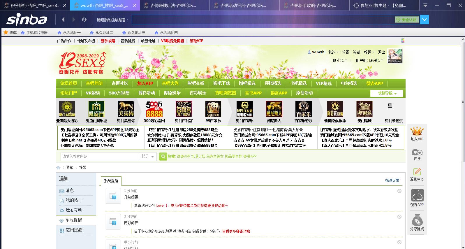465x249 pixels.
Task: Go forward with the browser forward arrow
Action: 73,20
